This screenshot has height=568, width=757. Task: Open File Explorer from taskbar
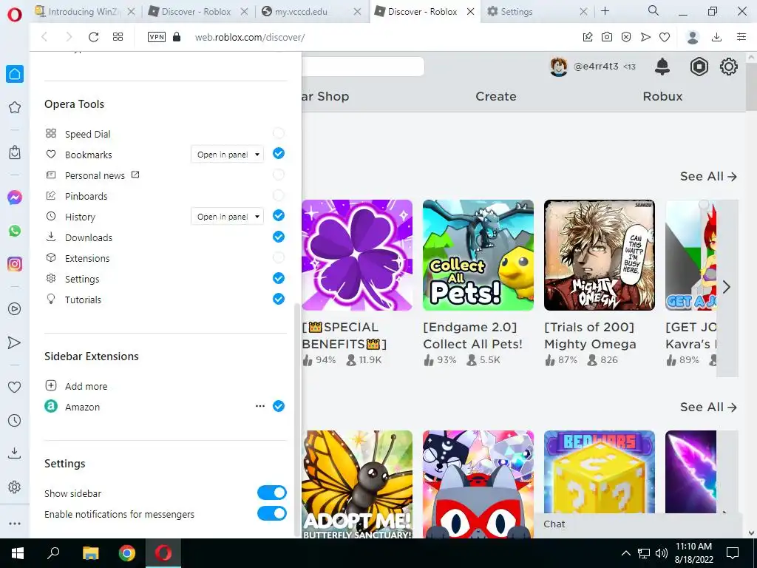pos(90,553)
